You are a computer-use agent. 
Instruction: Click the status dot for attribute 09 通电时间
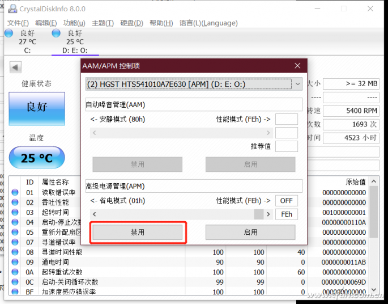(15, 262)
